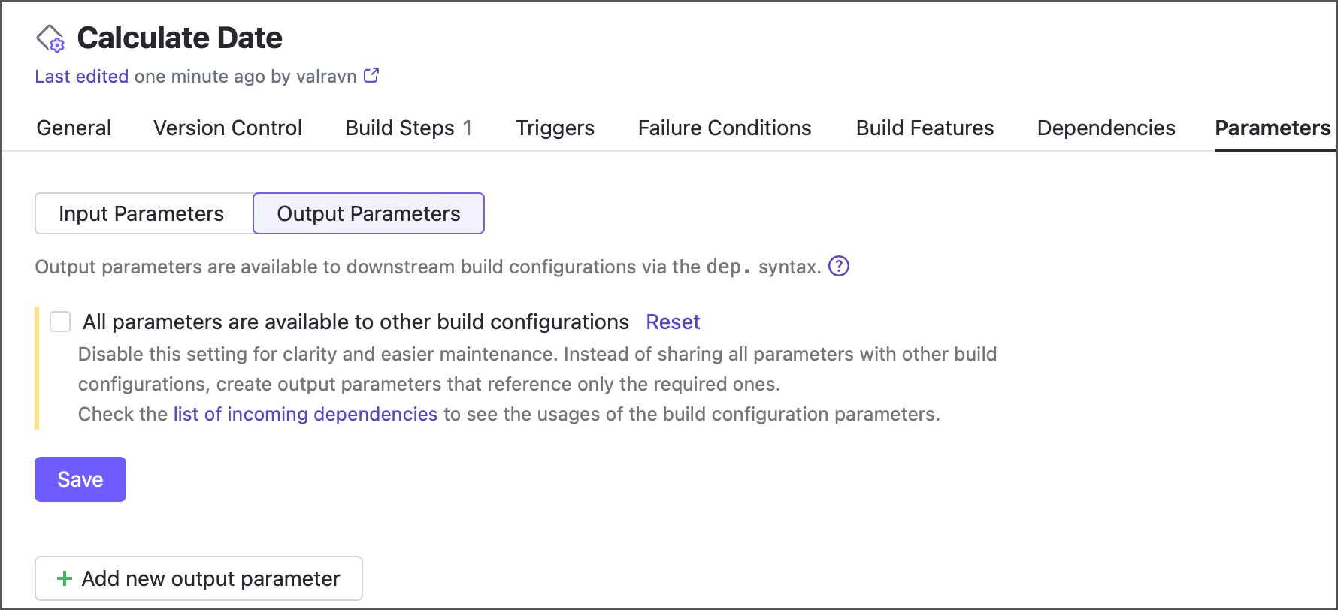Go to the Version Control tab
The image size is (1338, 610).
[228, 128]
